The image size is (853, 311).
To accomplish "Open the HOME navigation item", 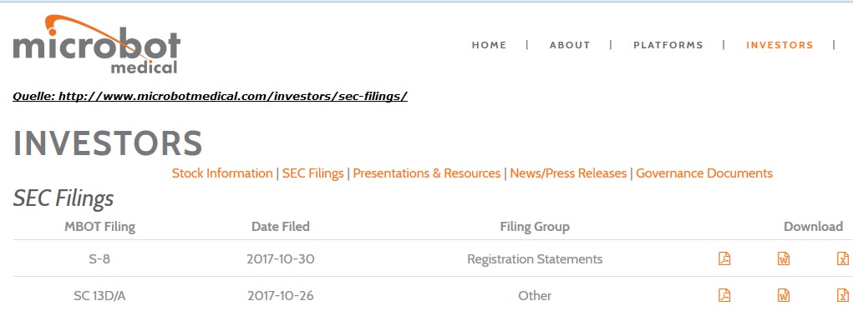I will pos(489,45).
